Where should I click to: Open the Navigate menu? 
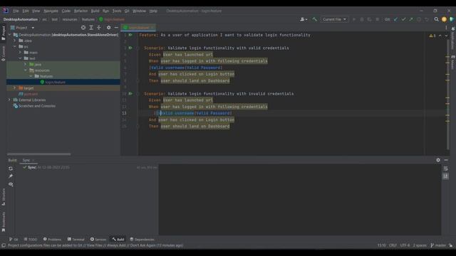point(51,11)
